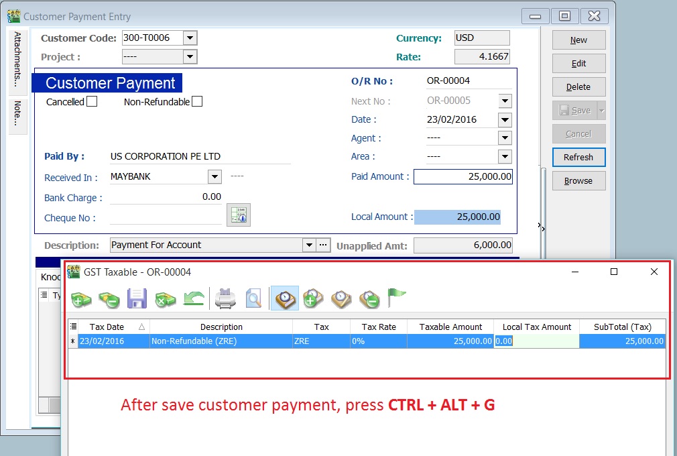This screenshot has width=677, height=456.
Task: Click the delete row icon with red X
Action: 165,300
